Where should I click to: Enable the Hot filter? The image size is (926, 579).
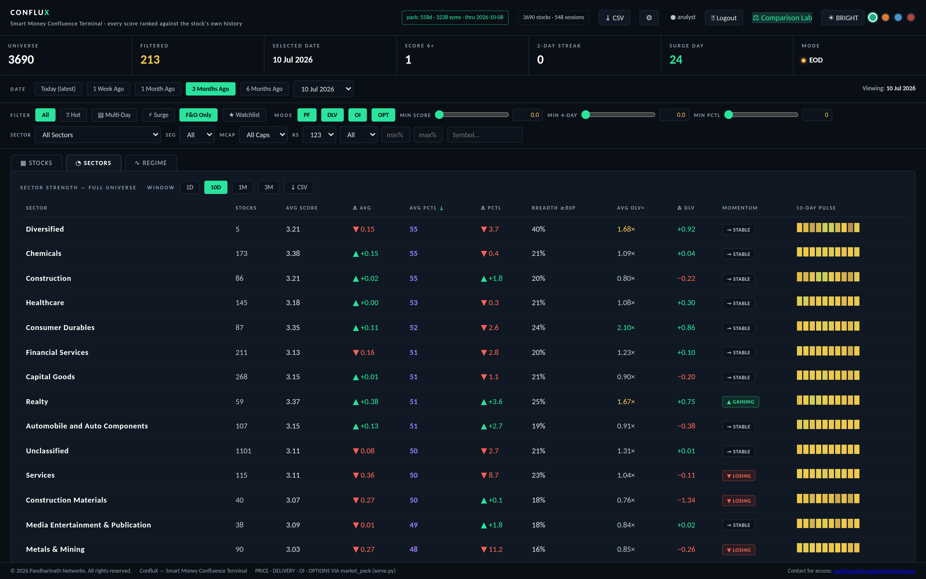click(73, 115)
